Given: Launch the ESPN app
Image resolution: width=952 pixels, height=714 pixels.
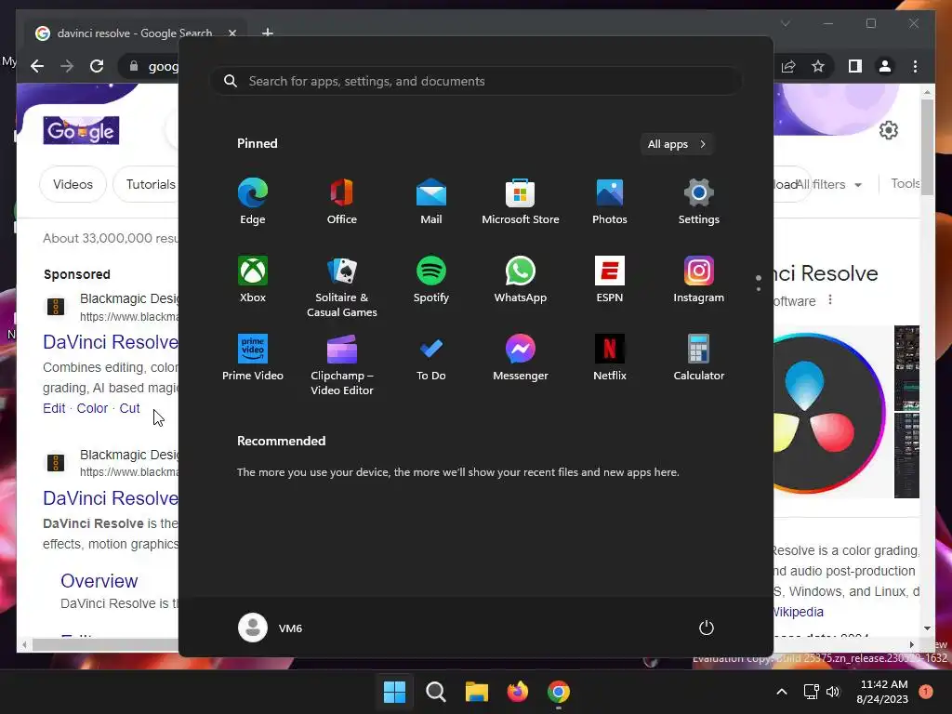Looking at the screenshot, I should click(610, 279).
